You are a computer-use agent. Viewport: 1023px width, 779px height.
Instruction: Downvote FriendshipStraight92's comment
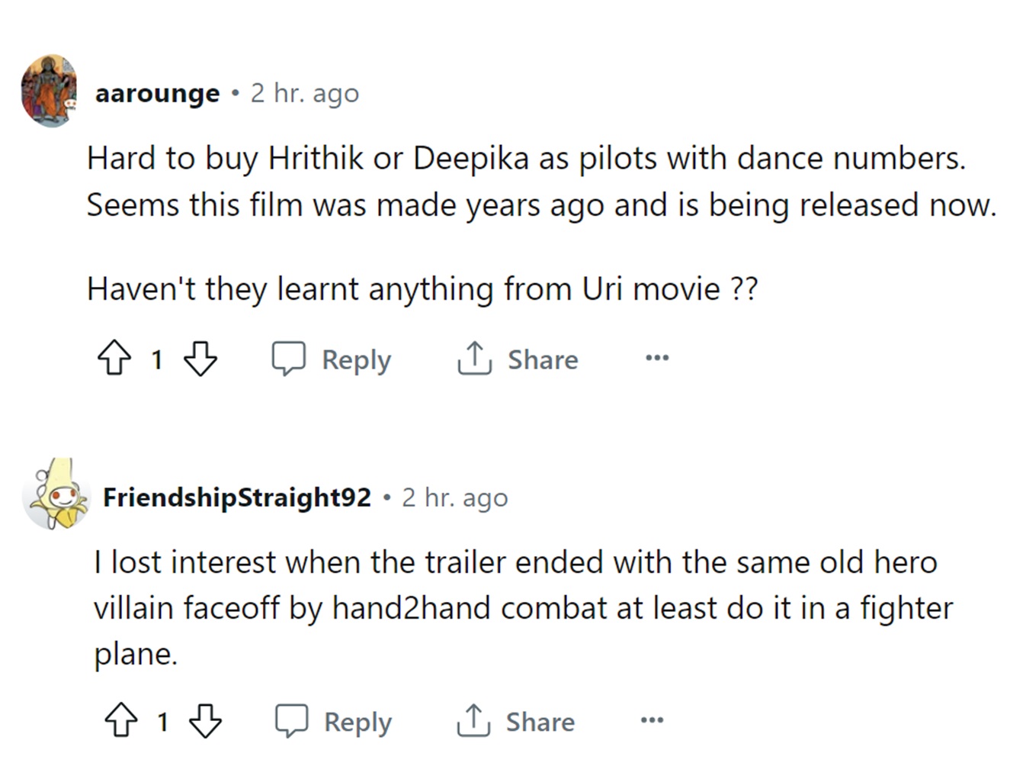click(205, 720)
